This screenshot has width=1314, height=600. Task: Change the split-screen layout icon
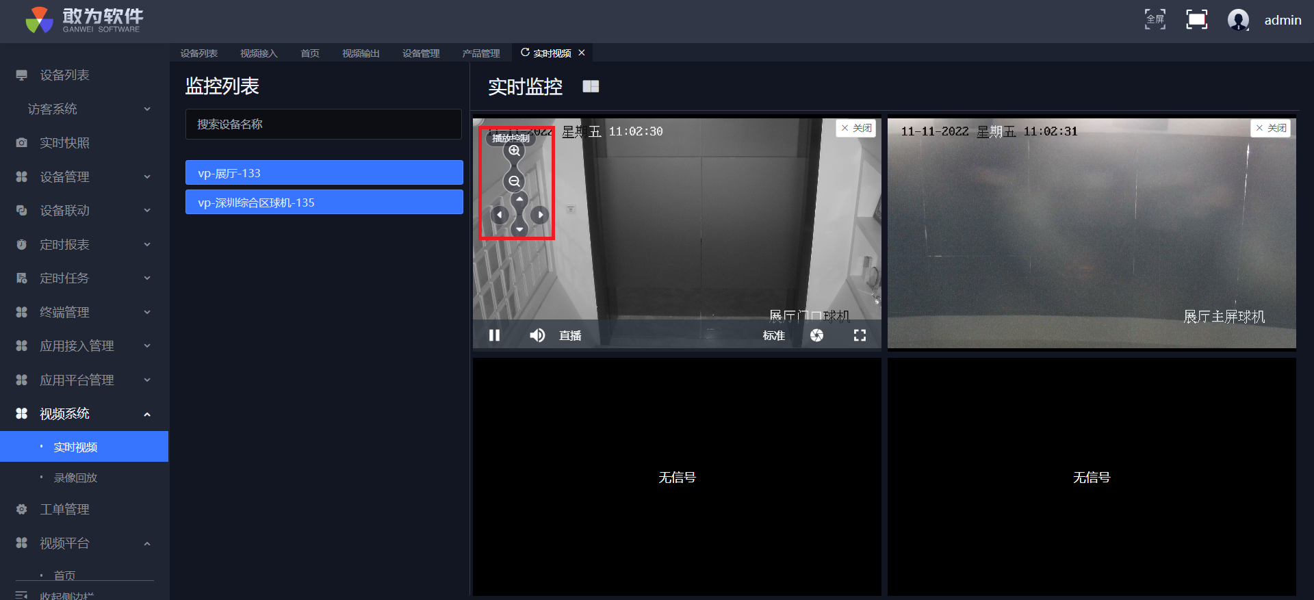591,86
